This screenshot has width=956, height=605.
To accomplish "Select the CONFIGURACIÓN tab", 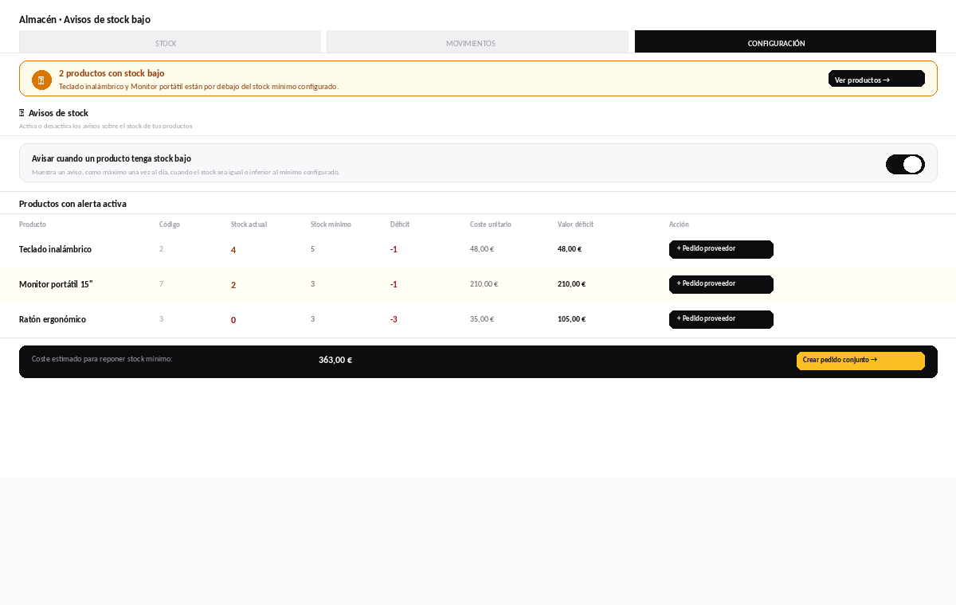I will click(x=786, y=42).
